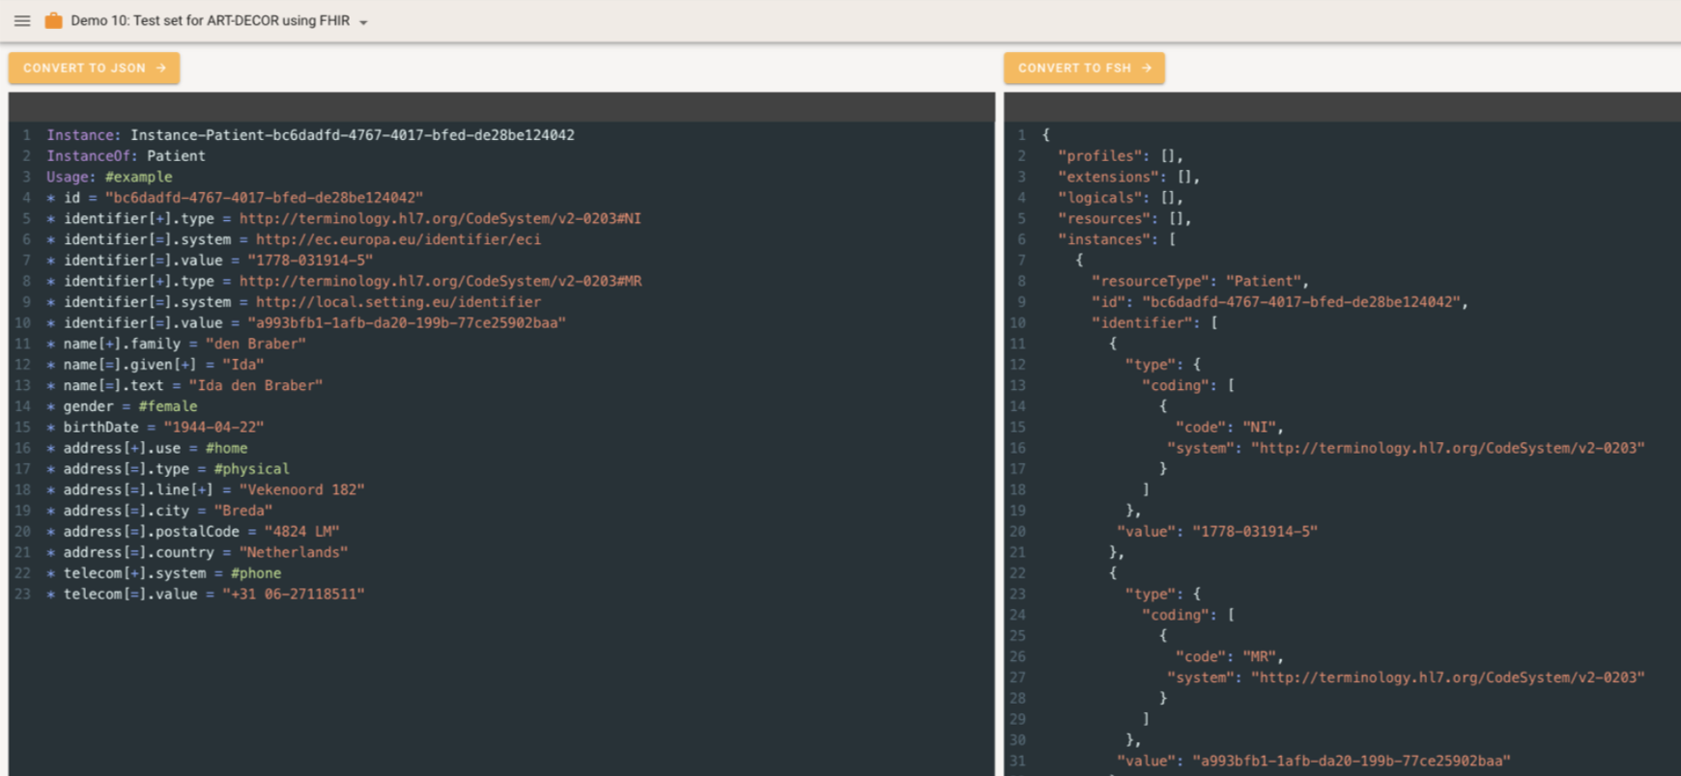This screenshot has width=1681, height=776.
Task: Click line number 23 in the FSH editor
Action: pyautogui.click(x=22, y=595)
